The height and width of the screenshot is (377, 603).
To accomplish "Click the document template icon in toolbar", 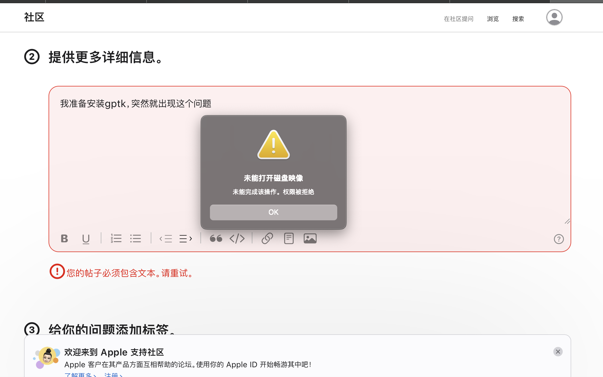I will pos(289,239).
